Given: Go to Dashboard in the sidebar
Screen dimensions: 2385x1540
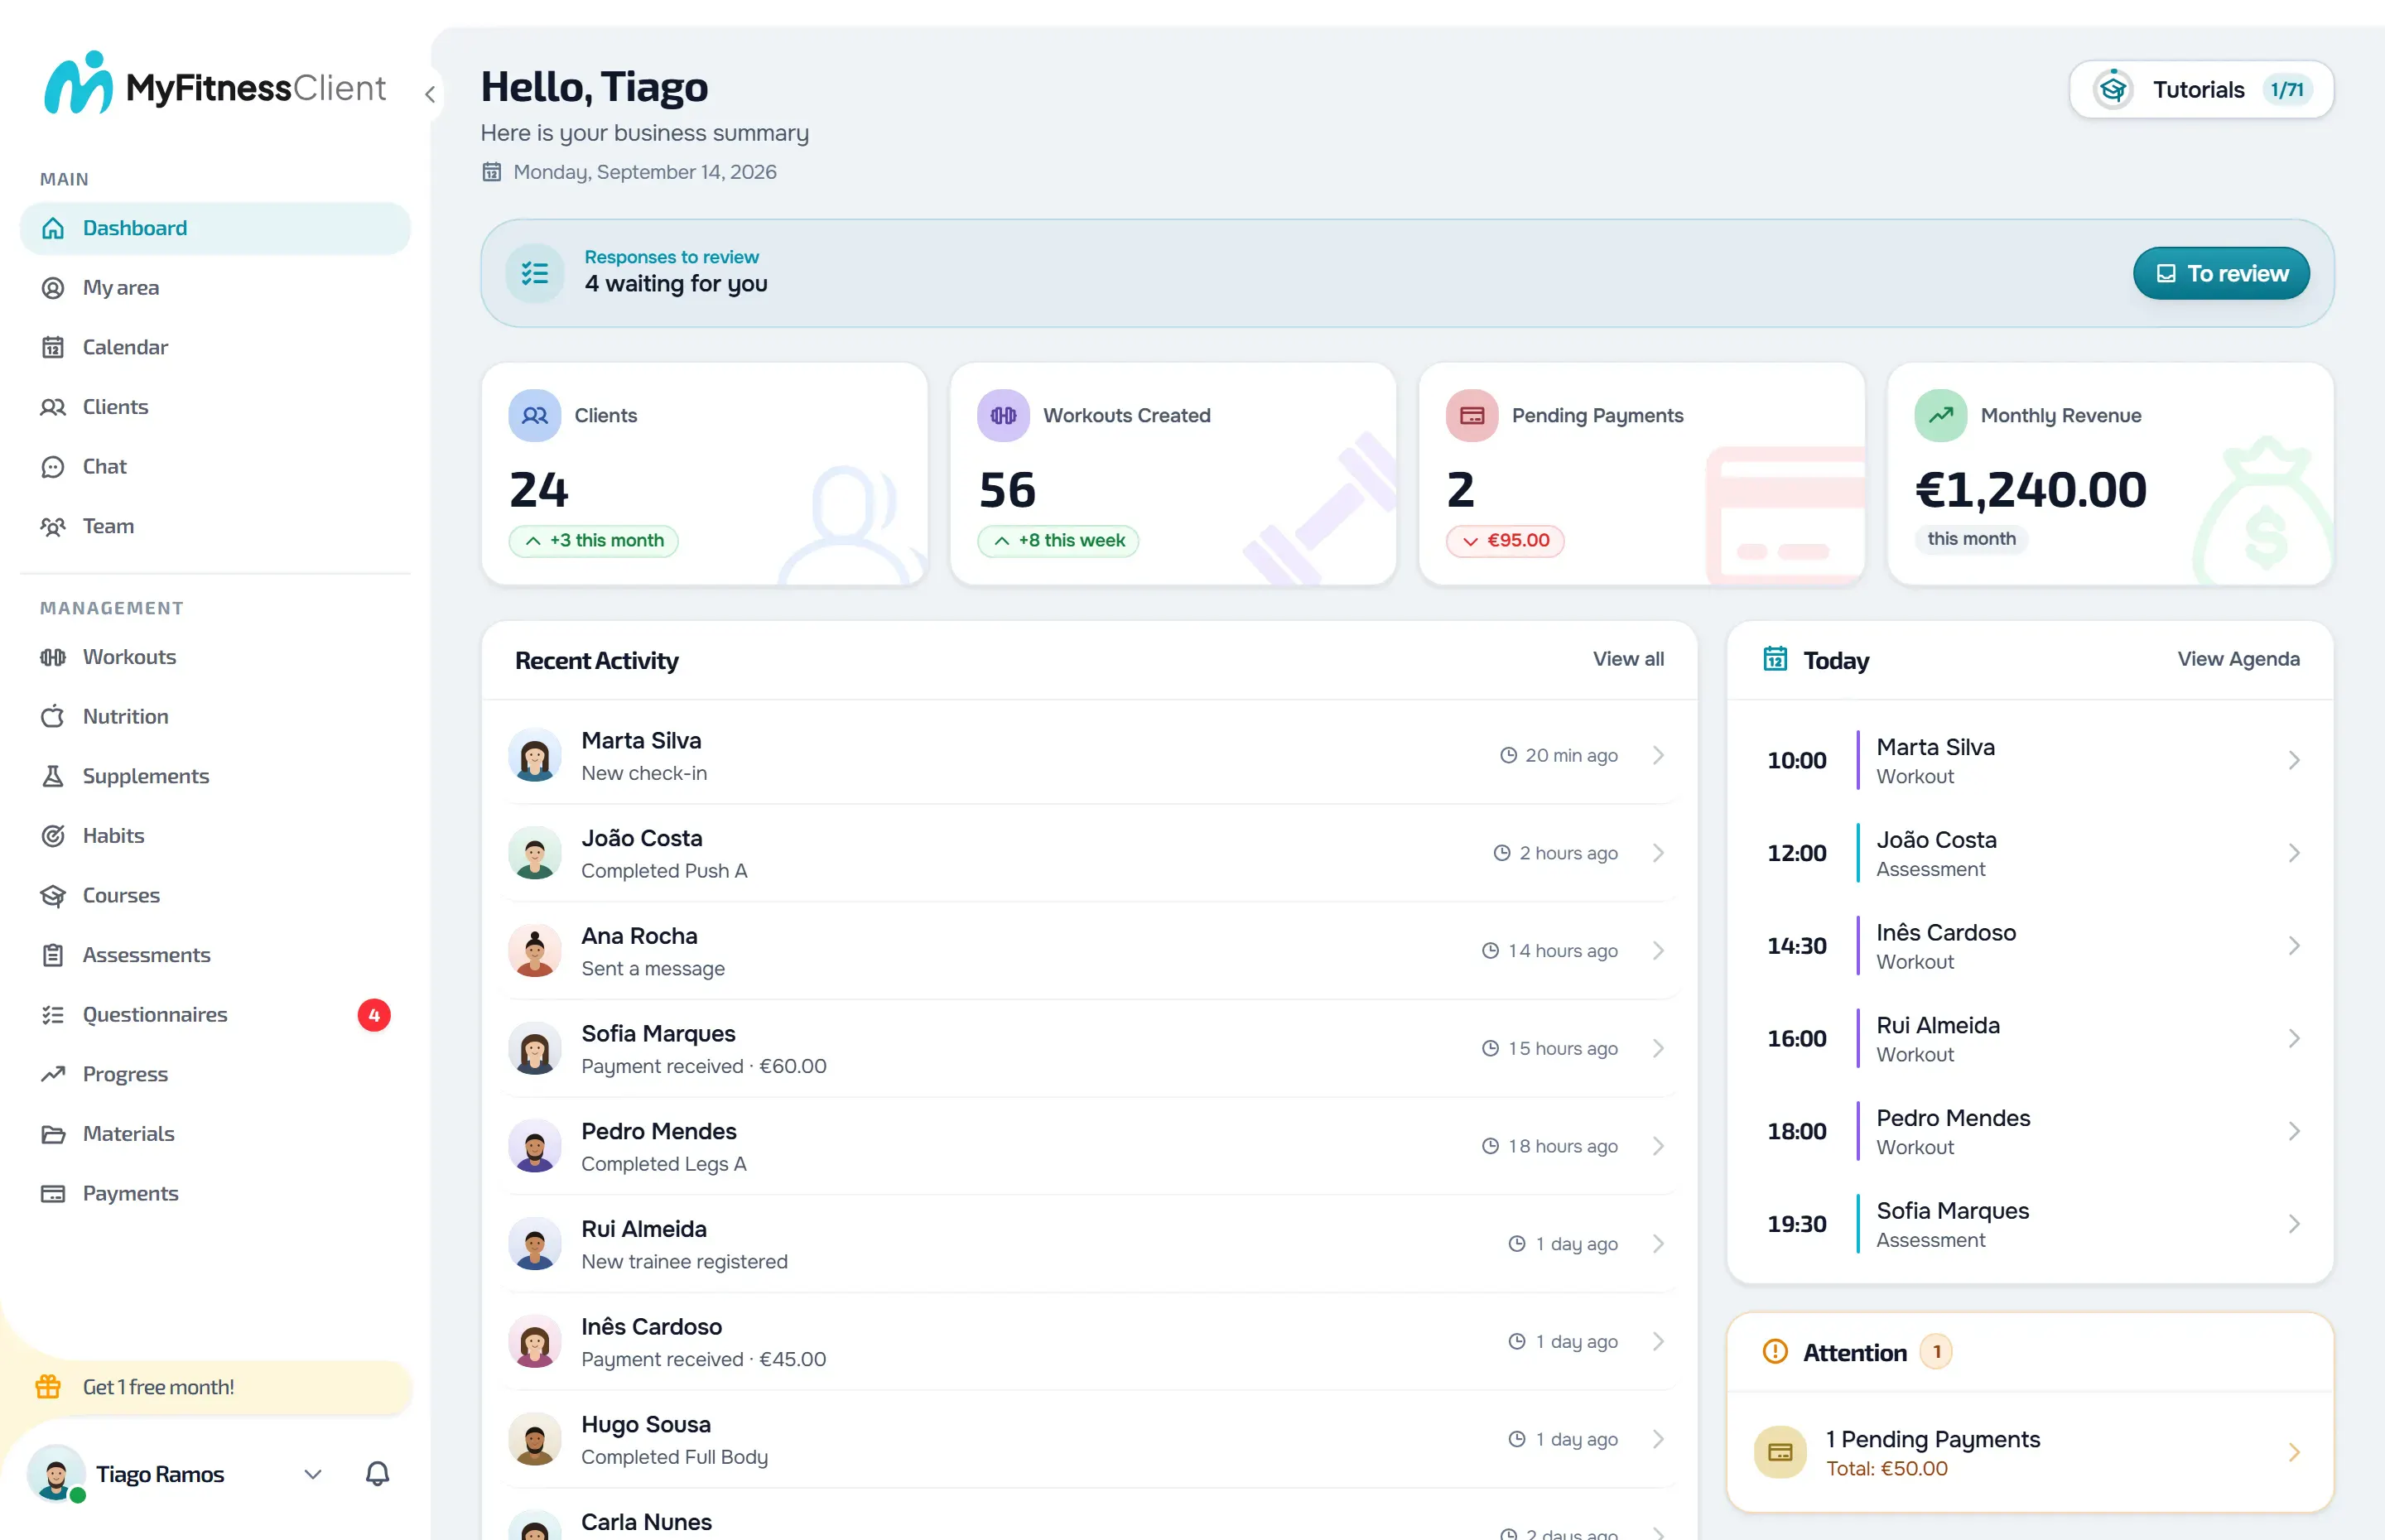Looking at the screenshot, I should (x=215, y=228).
